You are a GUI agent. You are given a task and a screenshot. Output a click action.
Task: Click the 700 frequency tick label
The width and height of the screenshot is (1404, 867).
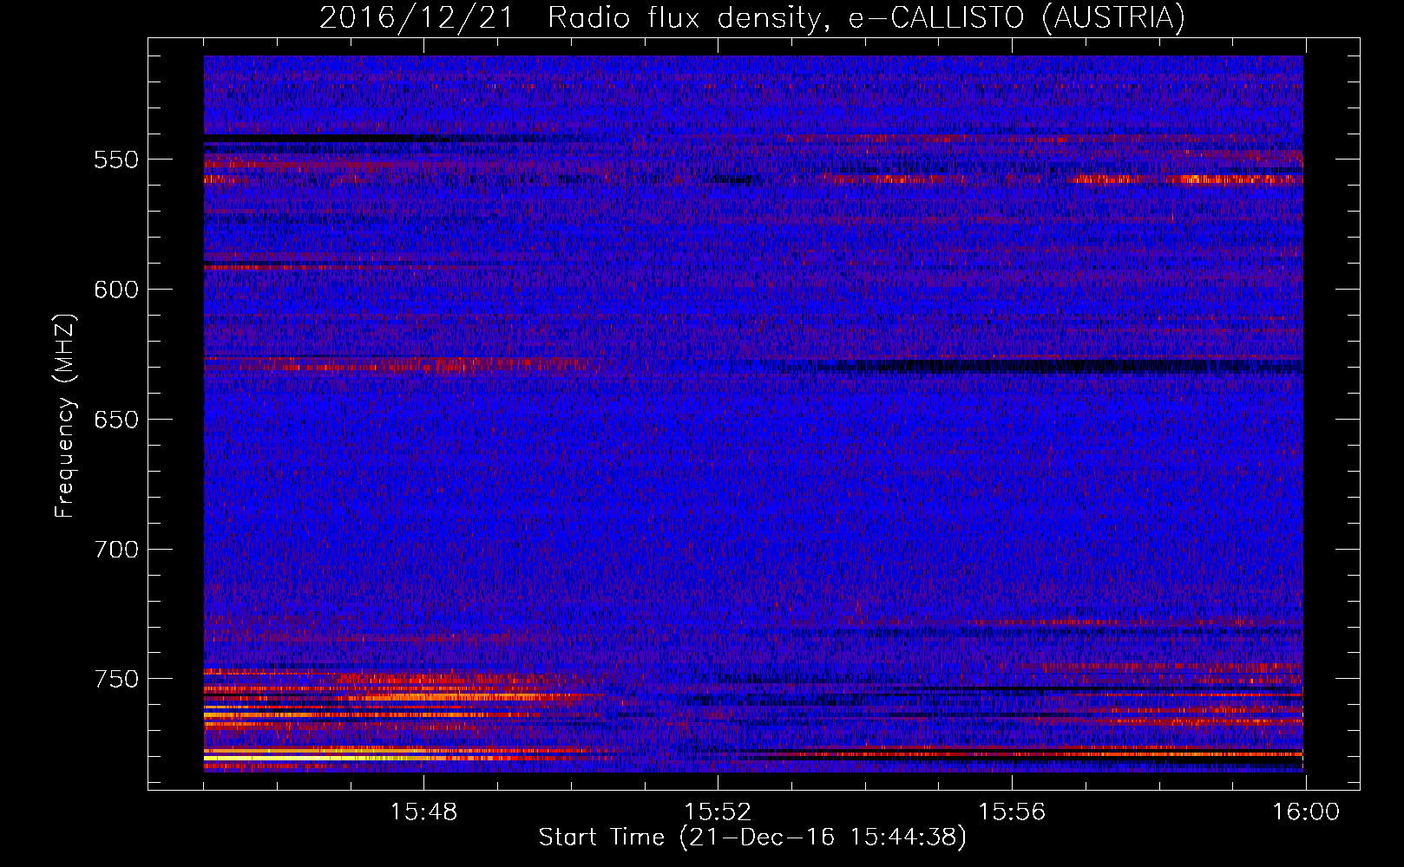click(116, 549)
